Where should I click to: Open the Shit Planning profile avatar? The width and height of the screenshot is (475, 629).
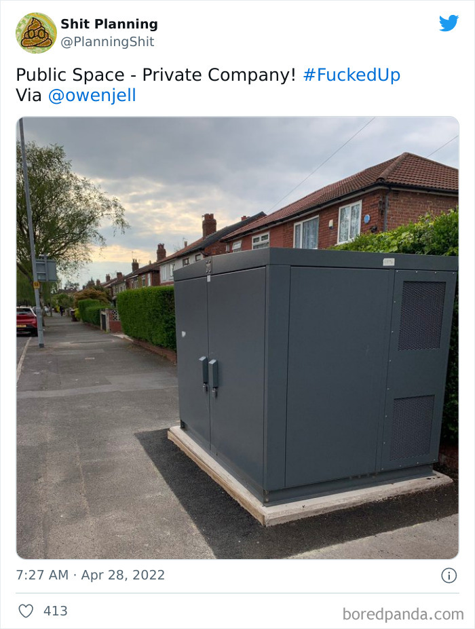(x=36, y=33)
